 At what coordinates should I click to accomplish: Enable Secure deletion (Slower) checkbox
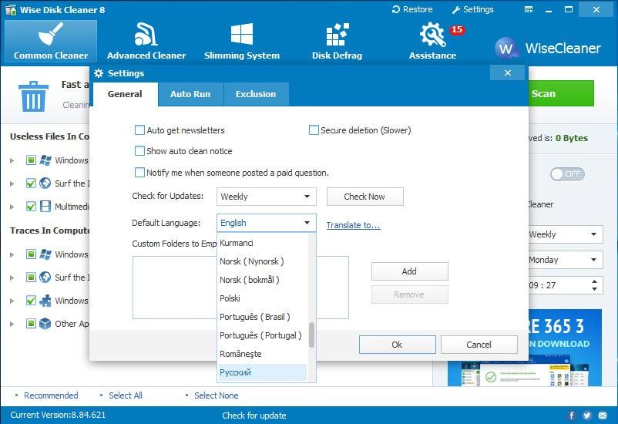coord(314,130)
